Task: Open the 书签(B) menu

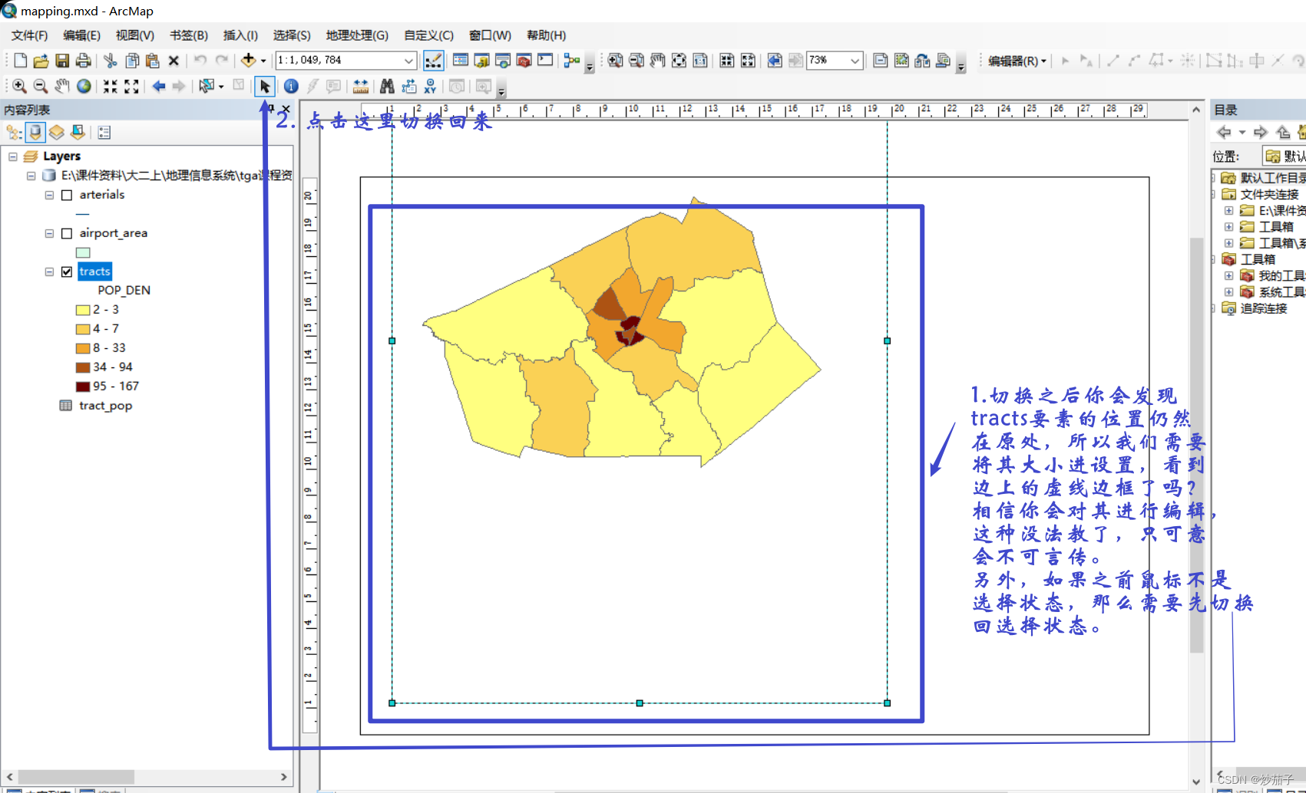Action: tap(189, 35)
